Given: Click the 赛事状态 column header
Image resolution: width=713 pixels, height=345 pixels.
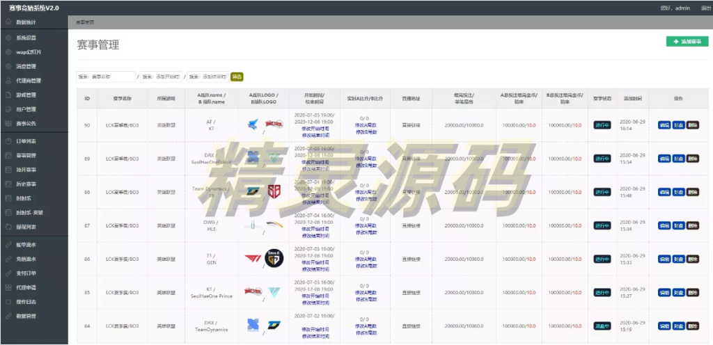Looking at the screenshot, I should pyautogui.click(x=602, y=99).
